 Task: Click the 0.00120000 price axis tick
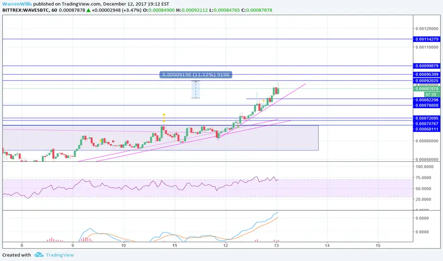pyautogui.click(x=427, y=28)
